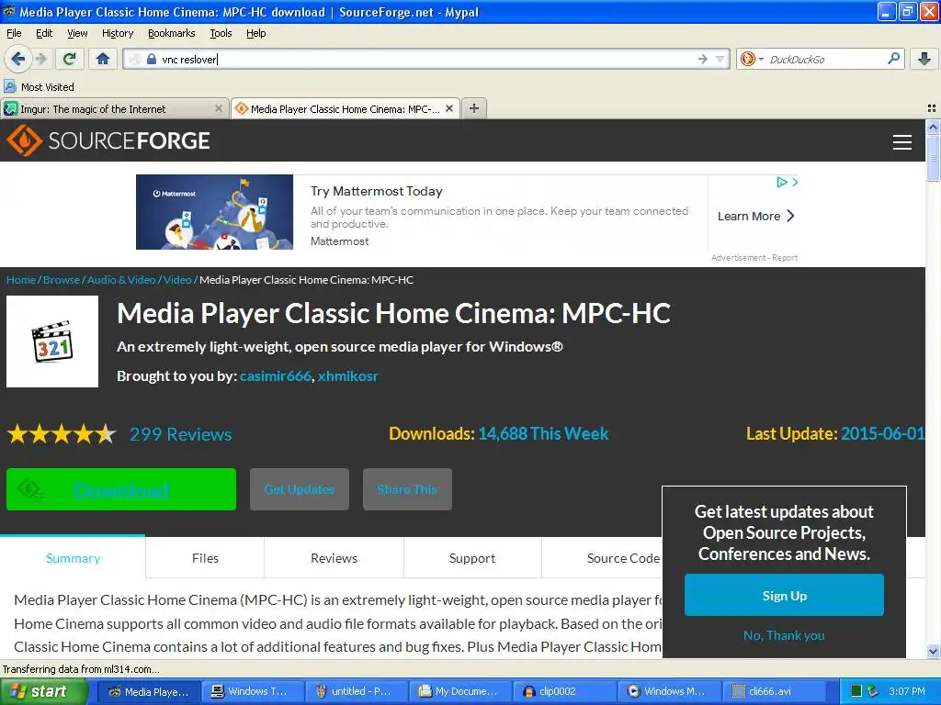Click the AdChoices icon on the ad
This screenshot has height=705, width=941.
782,182
